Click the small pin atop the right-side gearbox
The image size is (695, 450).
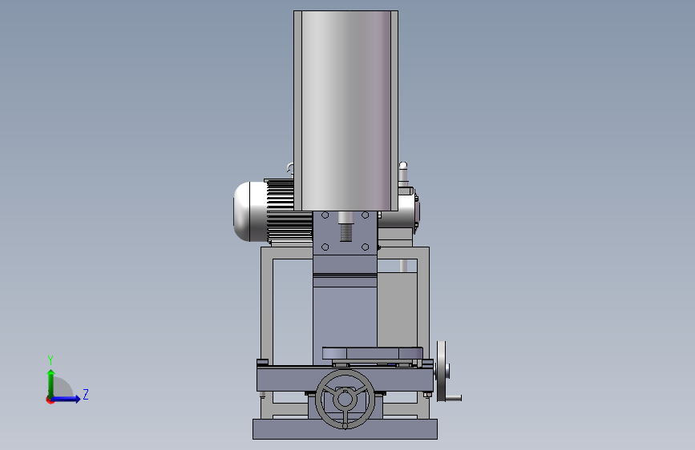[x=403, y=173]
